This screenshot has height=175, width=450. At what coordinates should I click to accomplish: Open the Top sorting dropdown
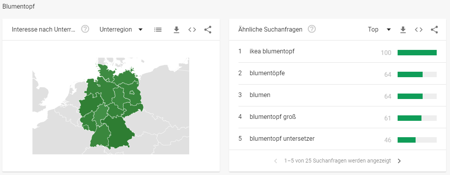point(379,30)
